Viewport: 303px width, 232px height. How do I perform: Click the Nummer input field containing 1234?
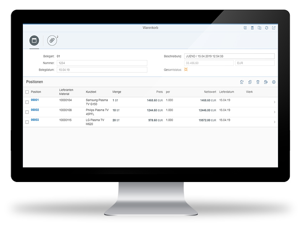(102, 63)
